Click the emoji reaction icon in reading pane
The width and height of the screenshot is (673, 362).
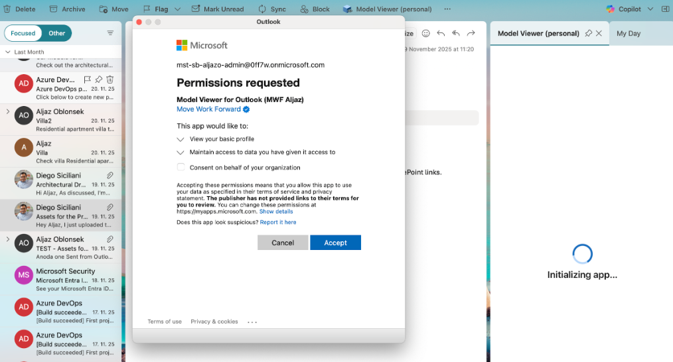click(426, 33)
